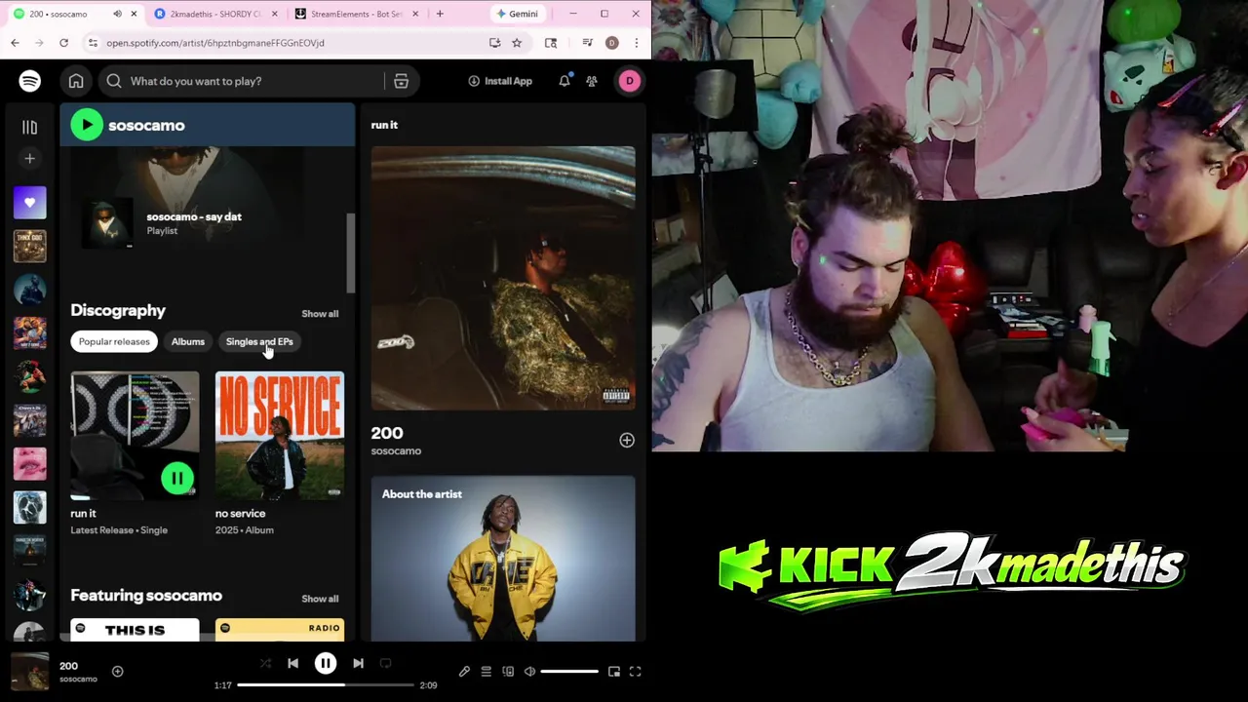Open Chrome media control icon
This screenshot has height=702, width=1248.
click(587, 43)
